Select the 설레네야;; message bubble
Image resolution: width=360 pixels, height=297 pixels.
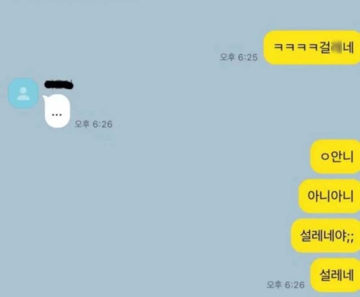326,236
